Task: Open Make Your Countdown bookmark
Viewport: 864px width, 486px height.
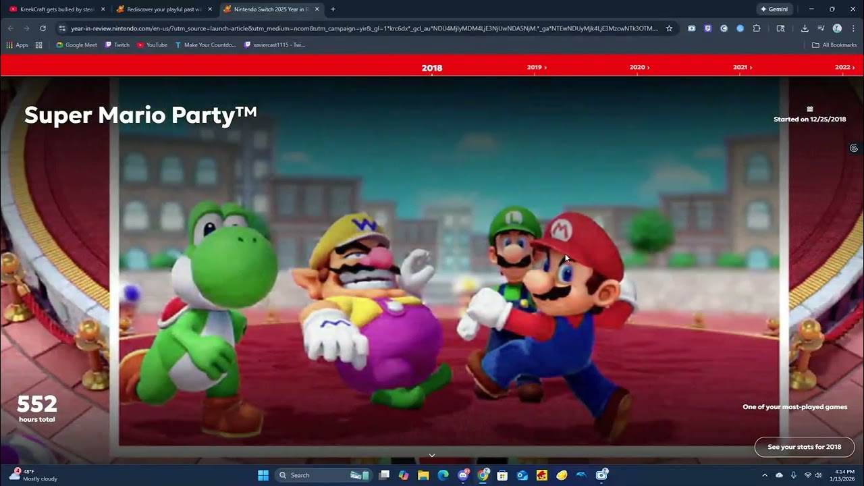Action: pos(205,45)
